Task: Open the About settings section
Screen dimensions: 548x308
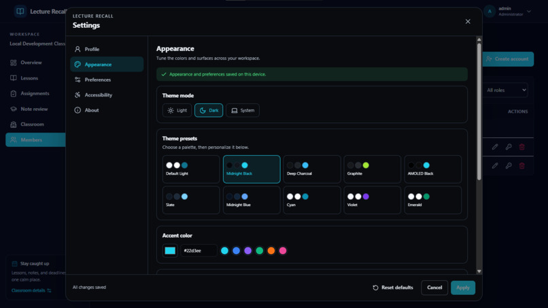Action: point(107,110)
